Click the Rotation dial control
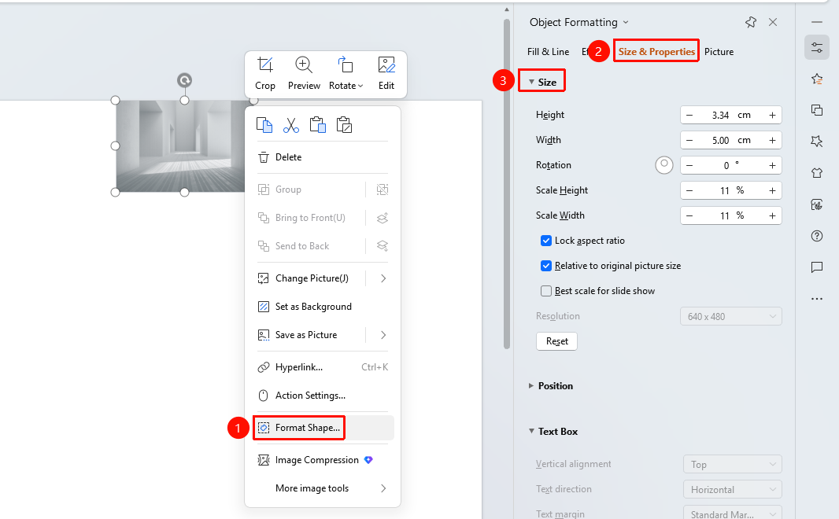 tap(664, 164)
